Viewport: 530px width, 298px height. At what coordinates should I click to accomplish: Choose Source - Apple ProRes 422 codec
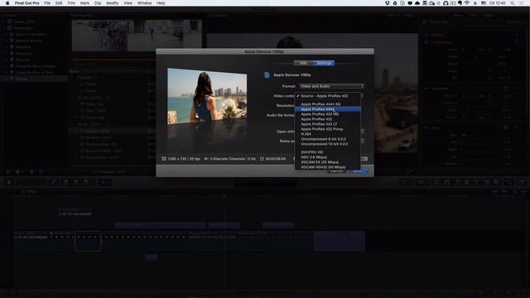click(328, 96)
